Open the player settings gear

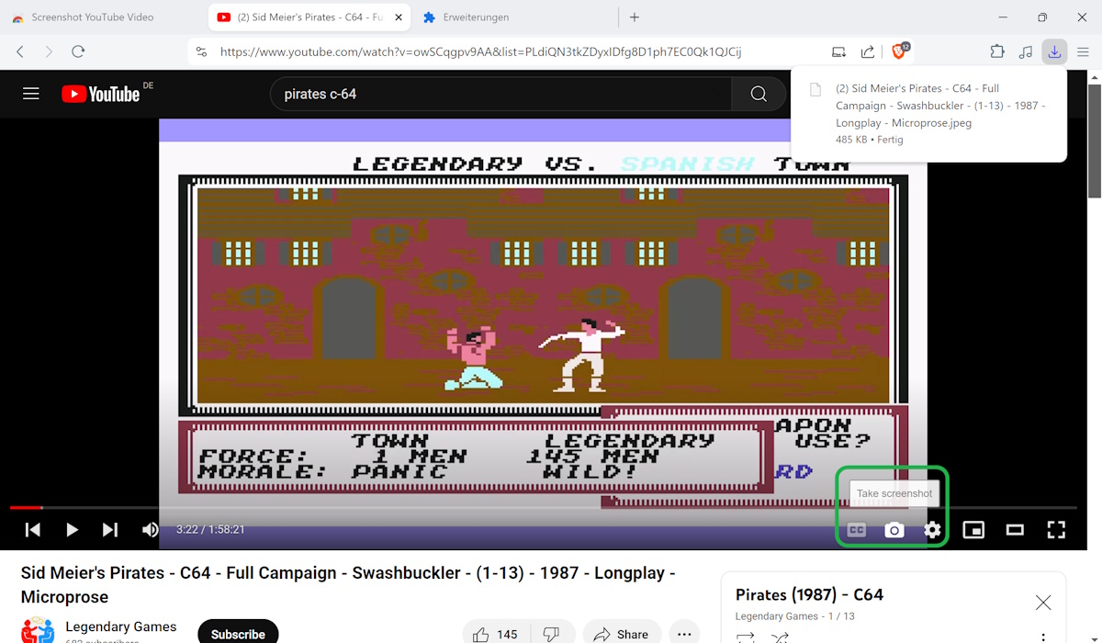point(932,530)
